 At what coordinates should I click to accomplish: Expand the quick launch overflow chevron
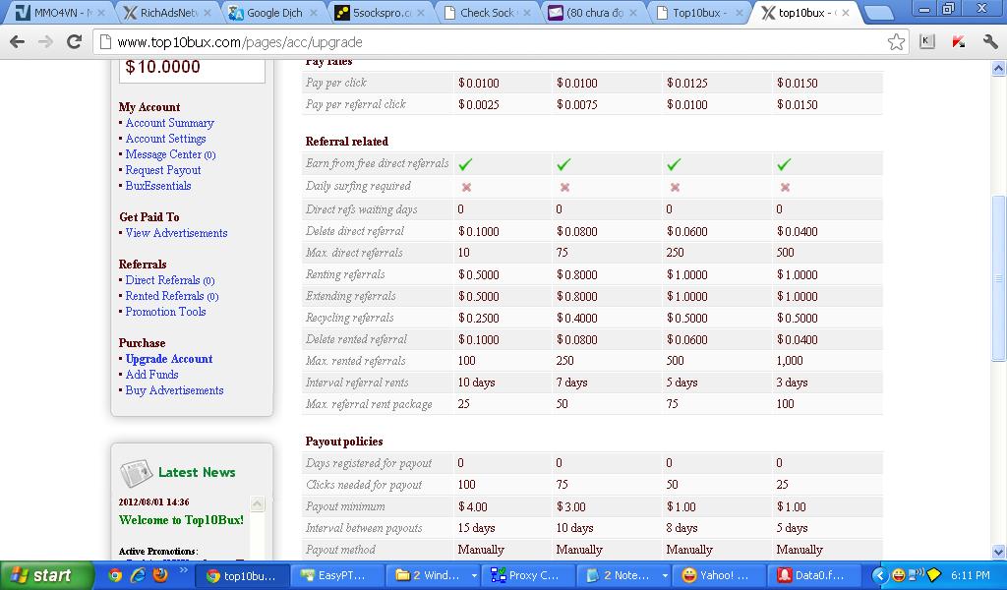pos(183,570)
